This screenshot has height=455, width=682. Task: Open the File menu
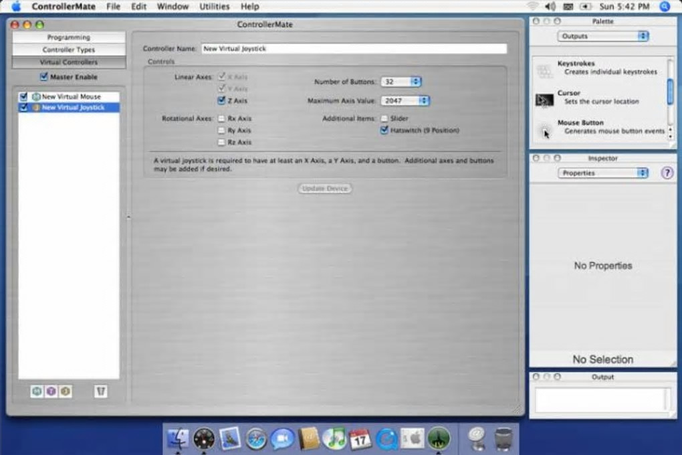[x=114, y=7]
